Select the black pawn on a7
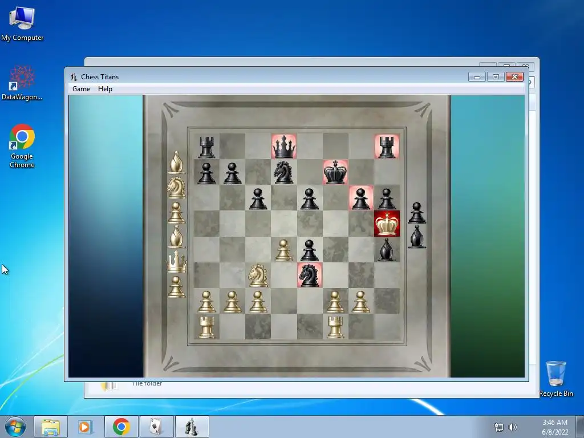584x438 pixels. click(206, 173)
